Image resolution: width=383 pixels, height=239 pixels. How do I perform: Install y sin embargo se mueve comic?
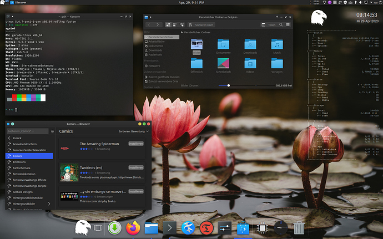coord(136,192)
